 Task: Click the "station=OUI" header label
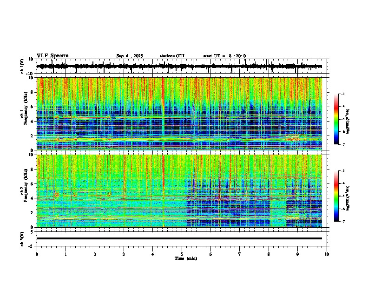(x=172, y=56)
